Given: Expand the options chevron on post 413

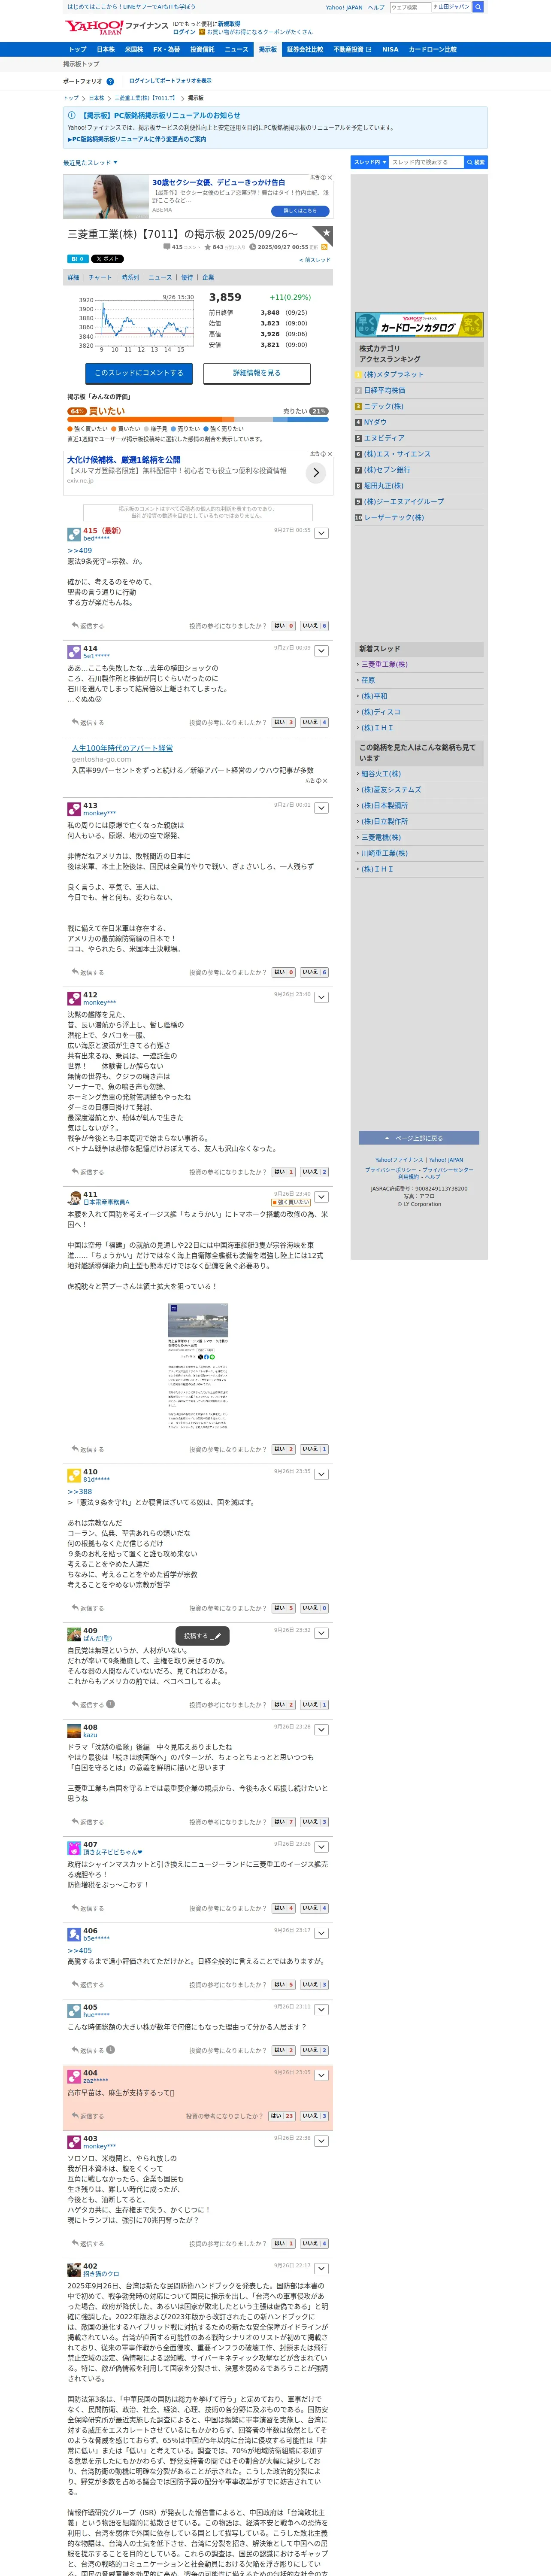Looking at the screenshot, I should 321,808.
